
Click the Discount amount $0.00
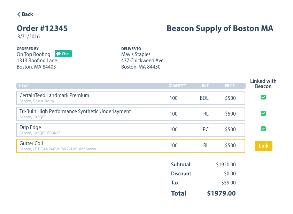[x=230, y=174]
